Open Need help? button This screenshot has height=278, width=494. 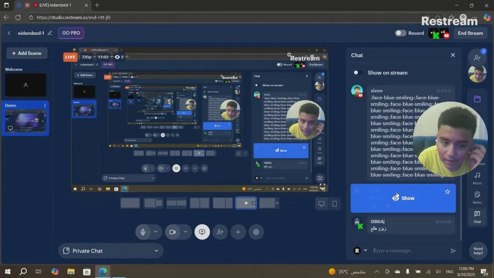(478, 251)
